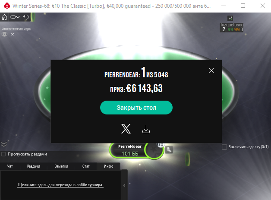This screenshot has height=200, width=271.
Task: Open the Стат tab
Action: pos(86,166)
